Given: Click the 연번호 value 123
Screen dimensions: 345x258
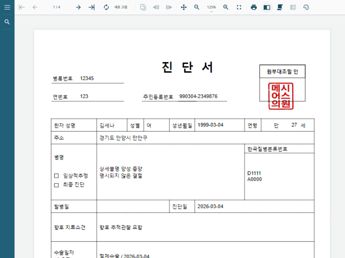Looking at the screenshot, I should tap(84, 96).
